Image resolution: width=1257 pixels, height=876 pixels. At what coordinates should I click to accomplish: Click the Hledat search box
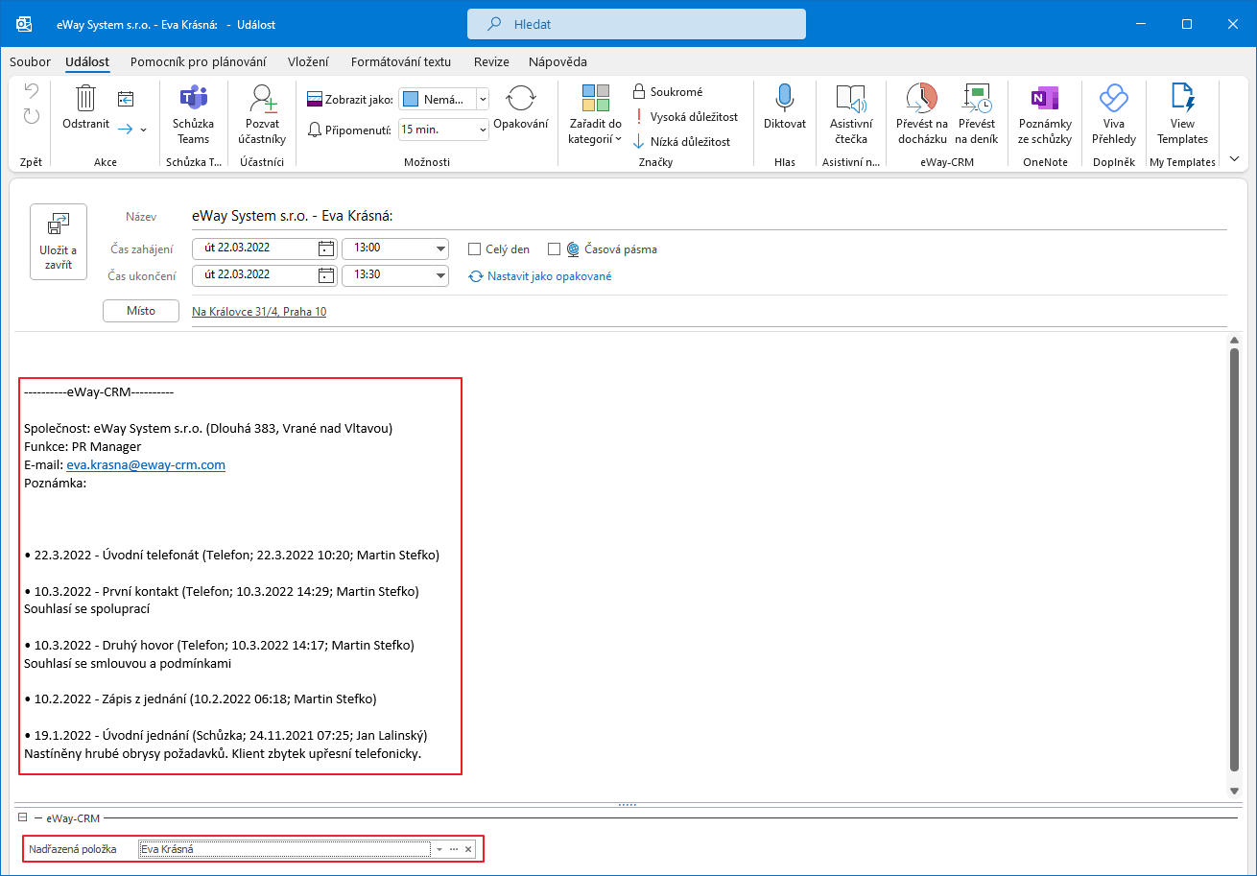(x=637, y=24)
